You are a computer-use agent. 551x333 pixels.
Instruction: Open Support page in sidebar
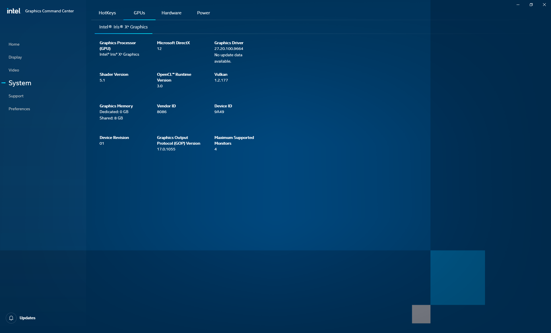[x=16, y=96]
